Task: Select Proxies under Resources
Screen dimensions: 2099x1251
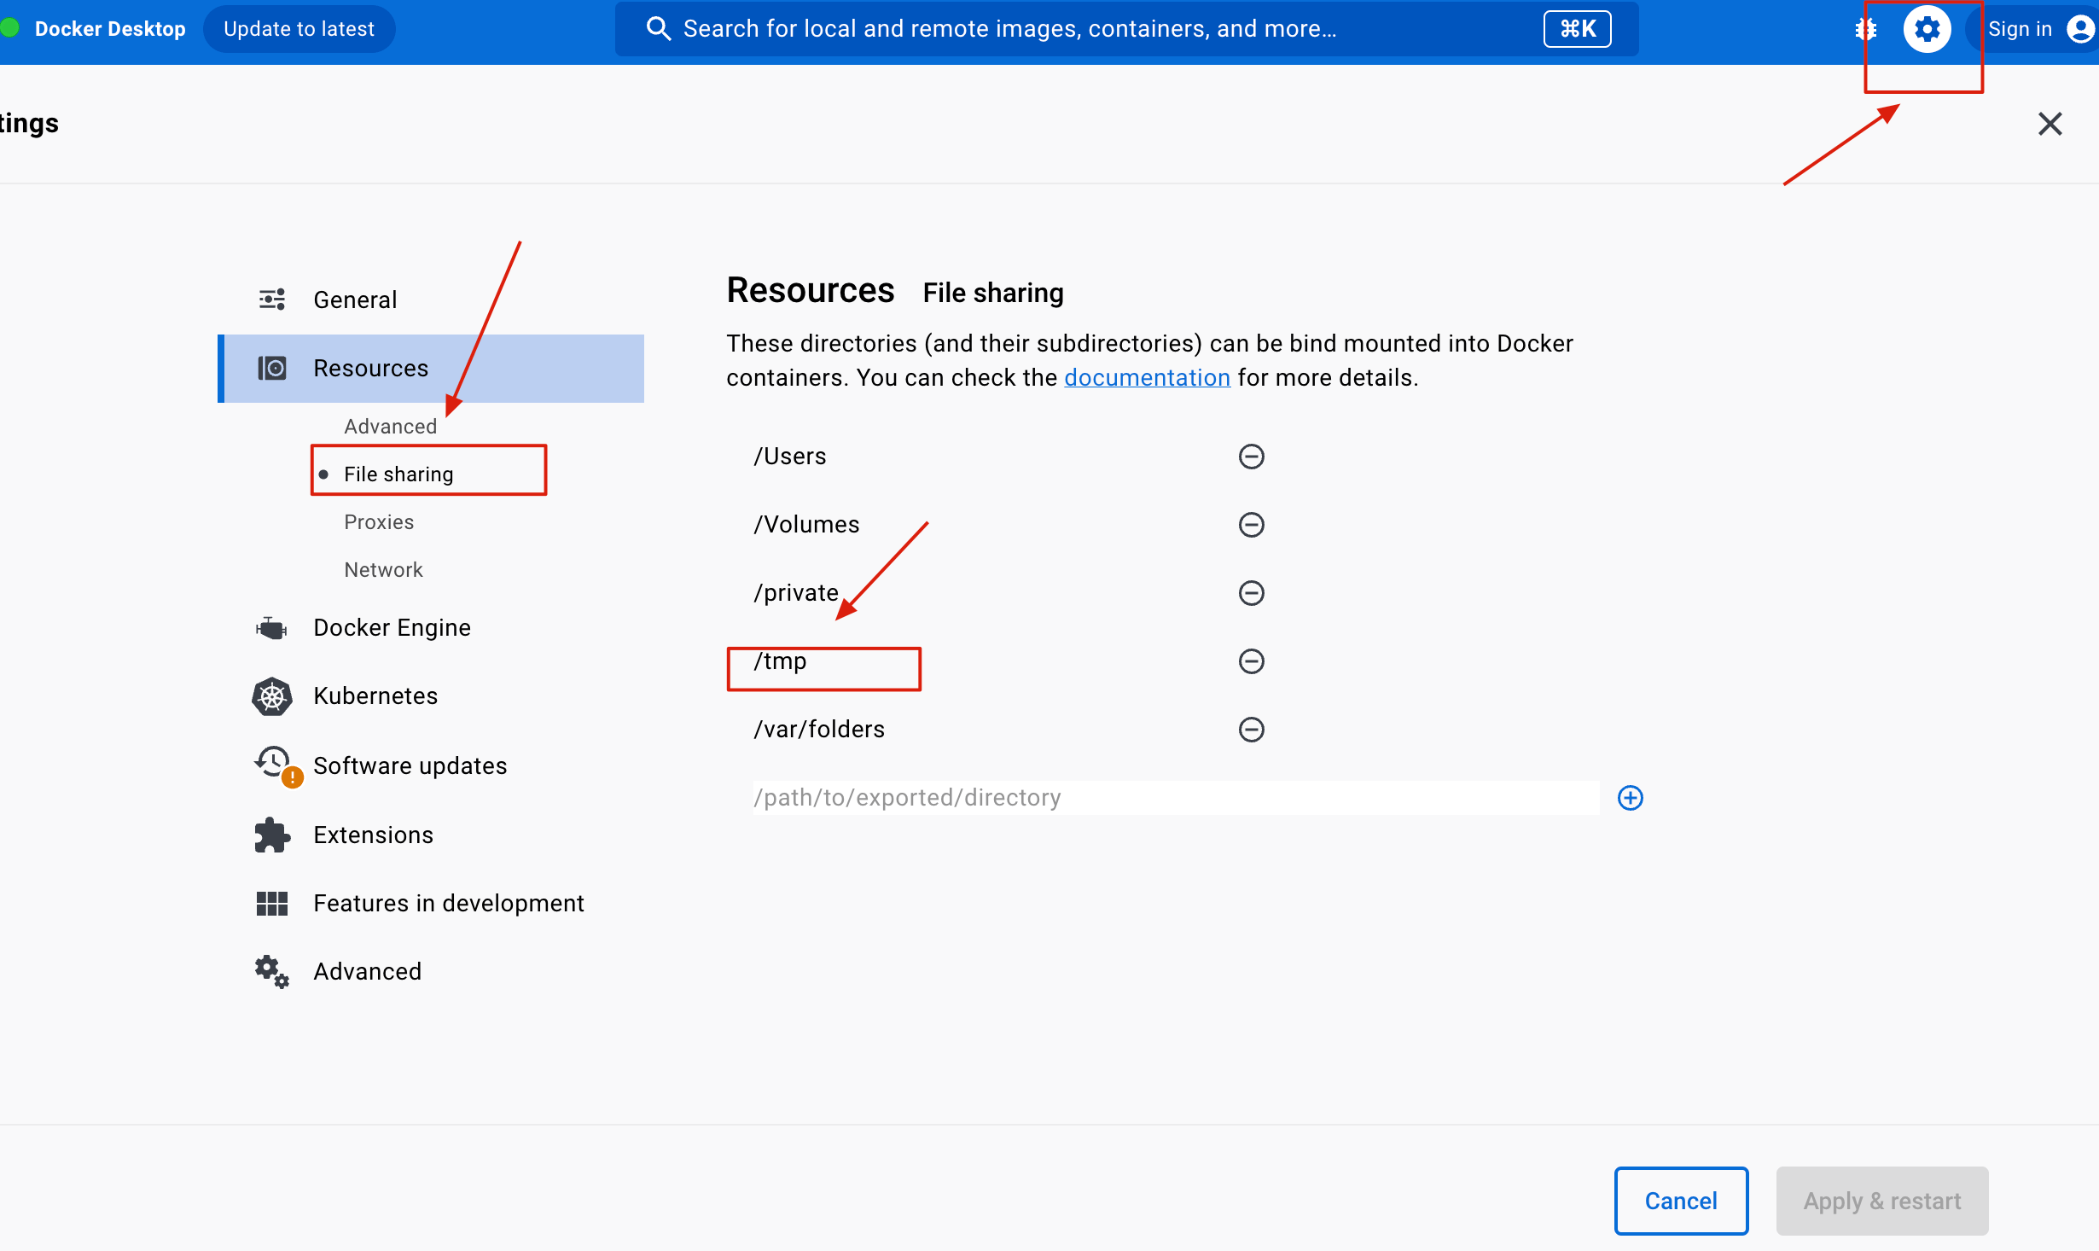Action: (379, 522)
